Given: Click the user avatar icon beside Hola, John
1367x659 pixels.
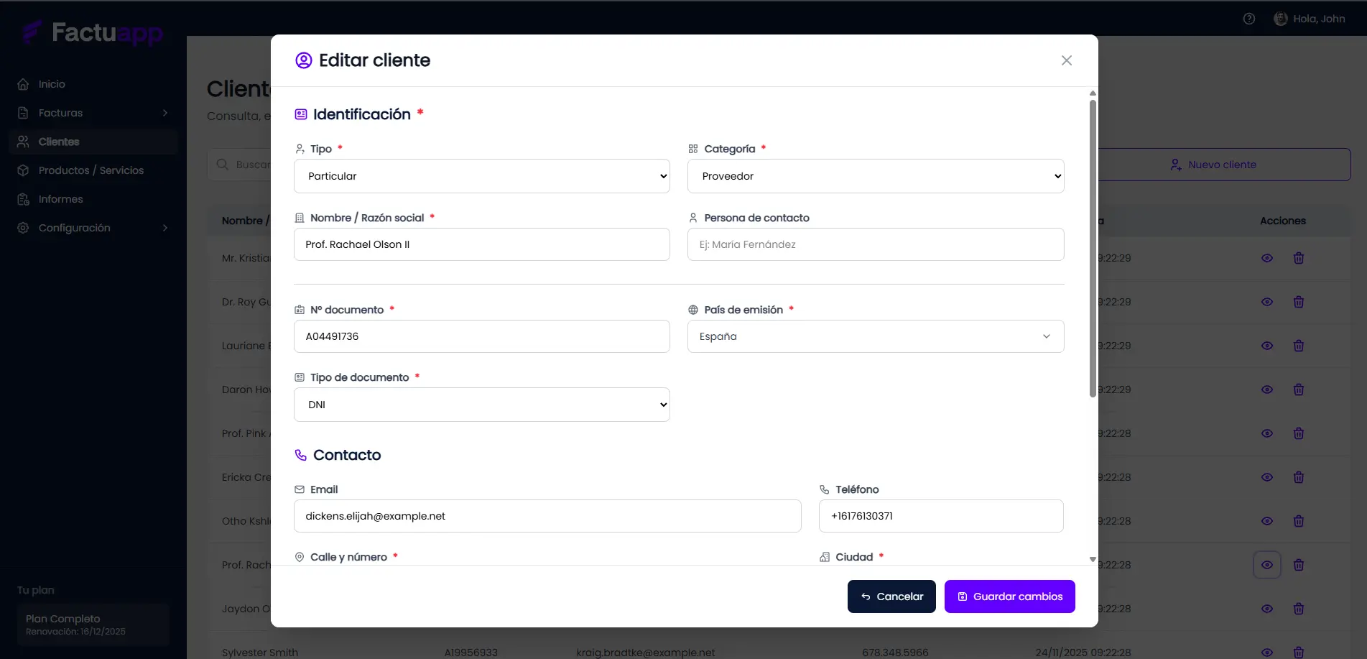Looking at the screenshot, I should [x=1280, y=19].
